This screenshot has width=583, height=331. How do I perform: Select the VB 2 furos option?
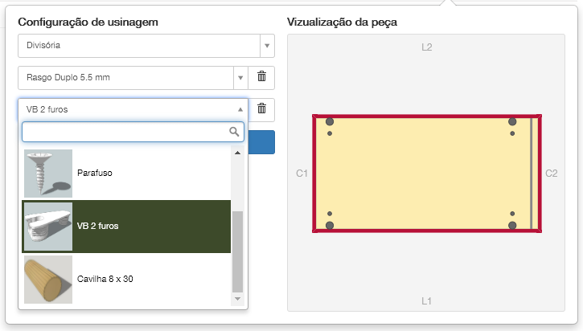click(97, 227)
